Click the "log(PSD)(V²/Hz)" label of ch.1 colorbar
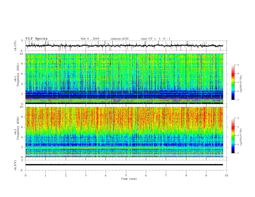255x197 pixels. tap(241, 84)
